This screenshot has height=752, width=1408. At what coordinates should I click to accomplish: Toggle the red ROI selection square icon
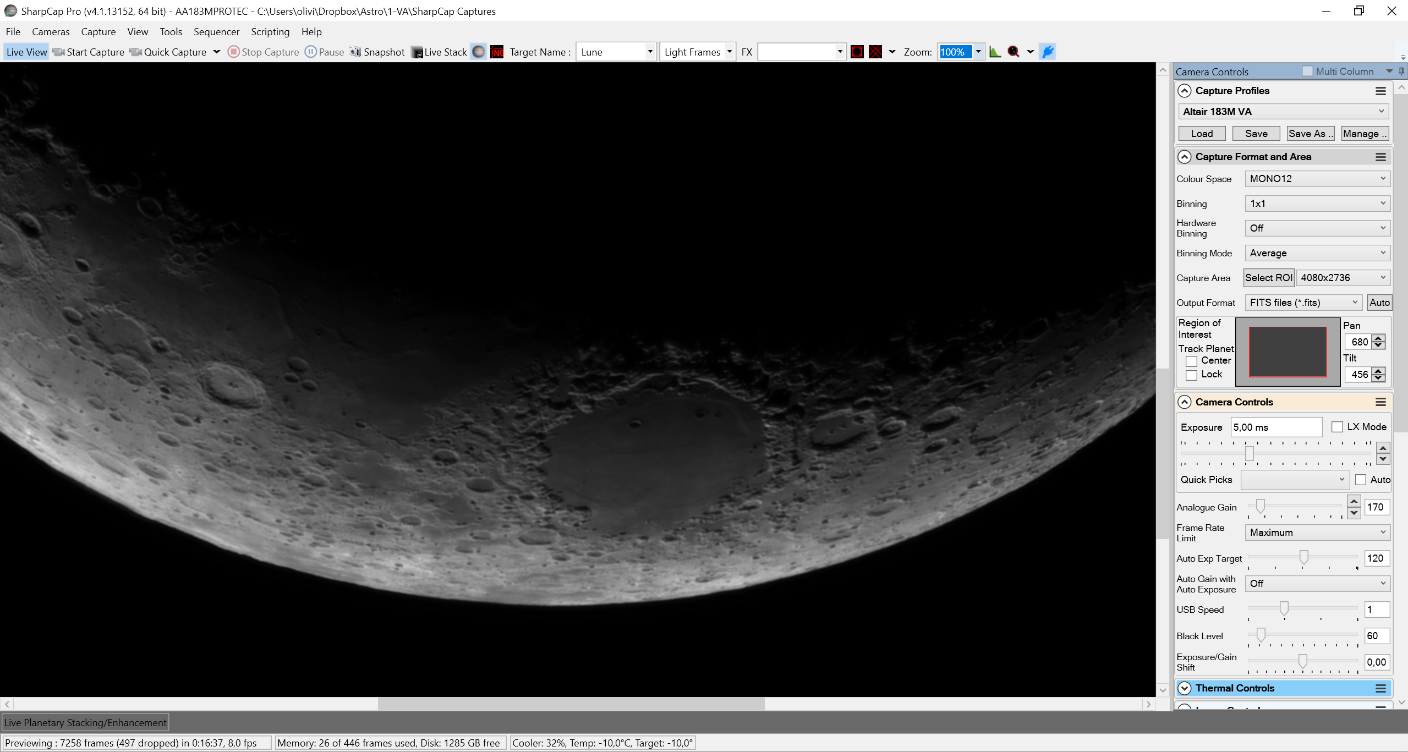click(x=857, y=52)
